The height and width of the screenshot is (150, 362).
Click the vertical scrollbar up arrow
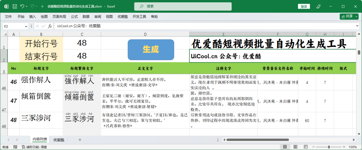coord(359,34)
